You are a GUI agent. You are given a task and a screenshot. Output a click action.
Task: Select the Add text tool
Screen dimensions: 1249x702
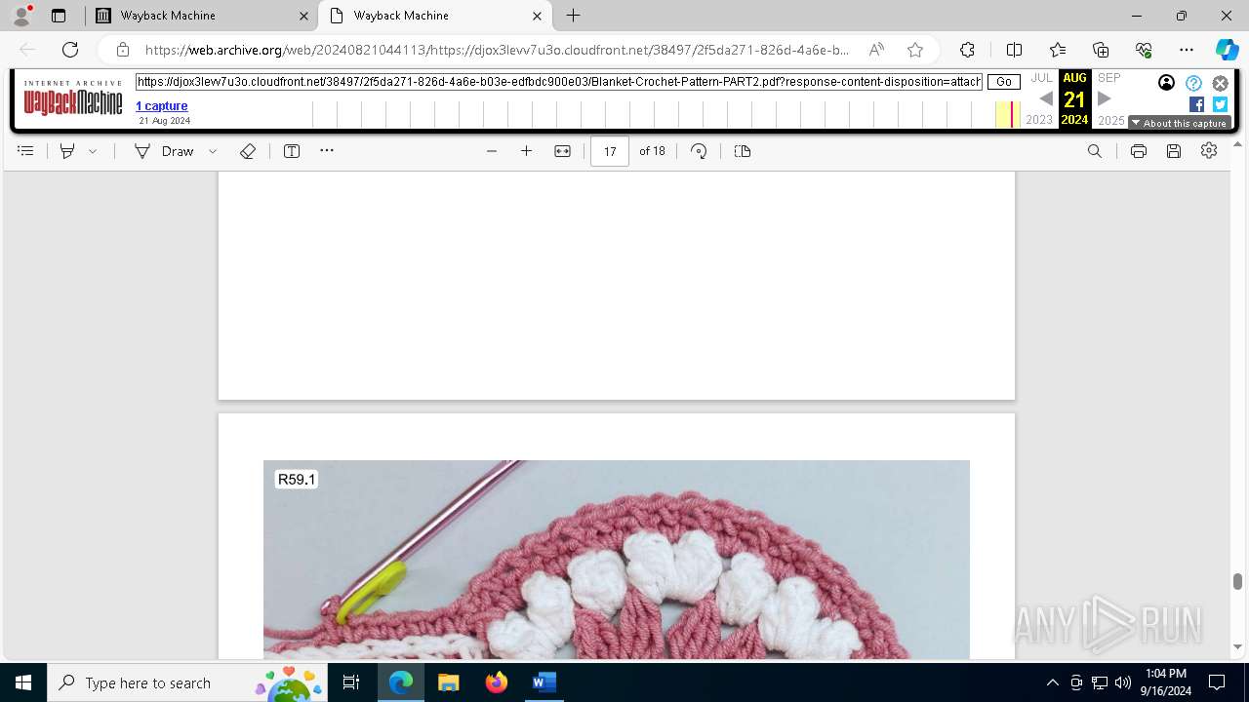point(292,151)
